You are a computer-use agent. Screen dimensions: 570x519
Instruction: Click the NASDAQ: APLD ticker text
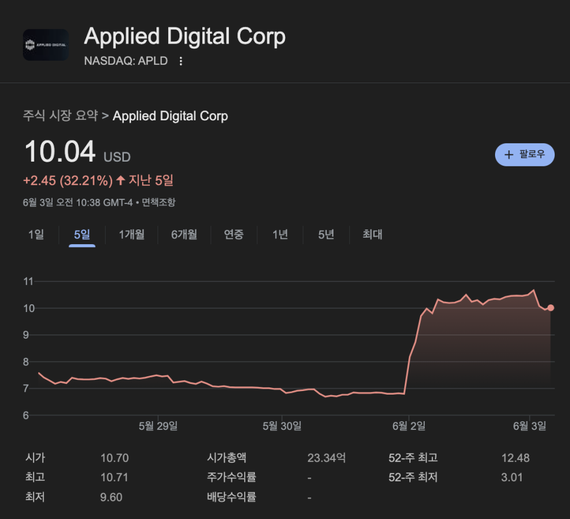coord(126,61)
